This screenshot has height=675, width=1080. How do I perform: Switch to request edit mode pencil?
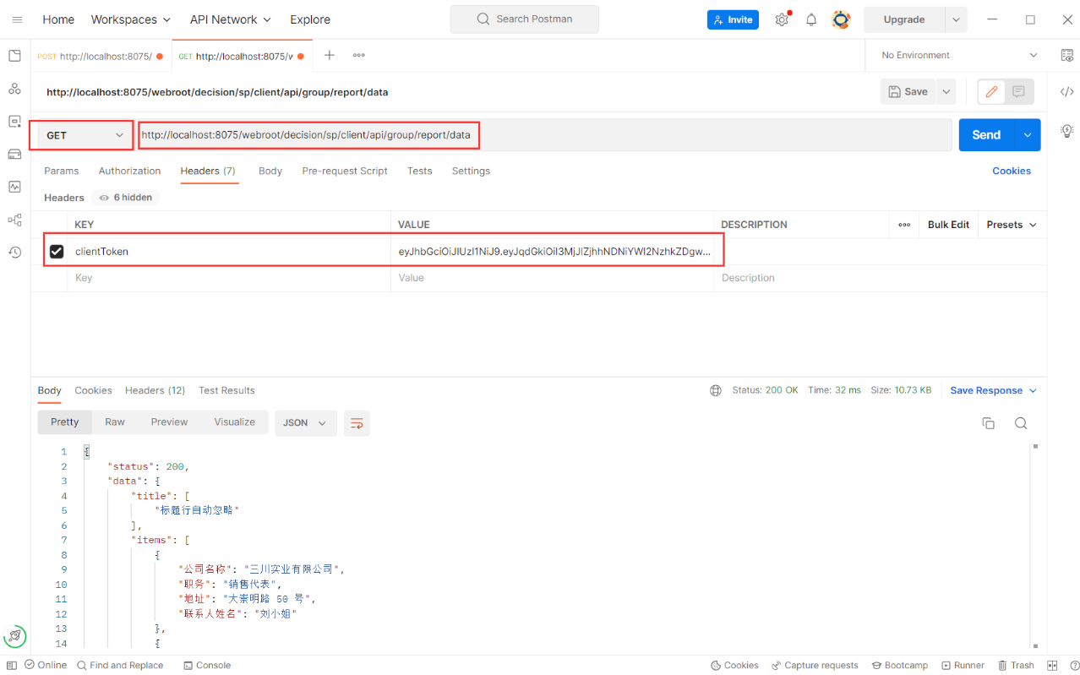pyautogui.click(x=992, y=91)
